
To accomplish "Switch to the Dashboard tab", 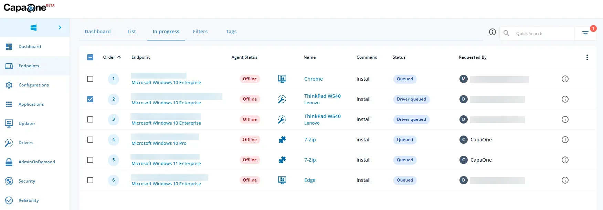I will [98, 32].
